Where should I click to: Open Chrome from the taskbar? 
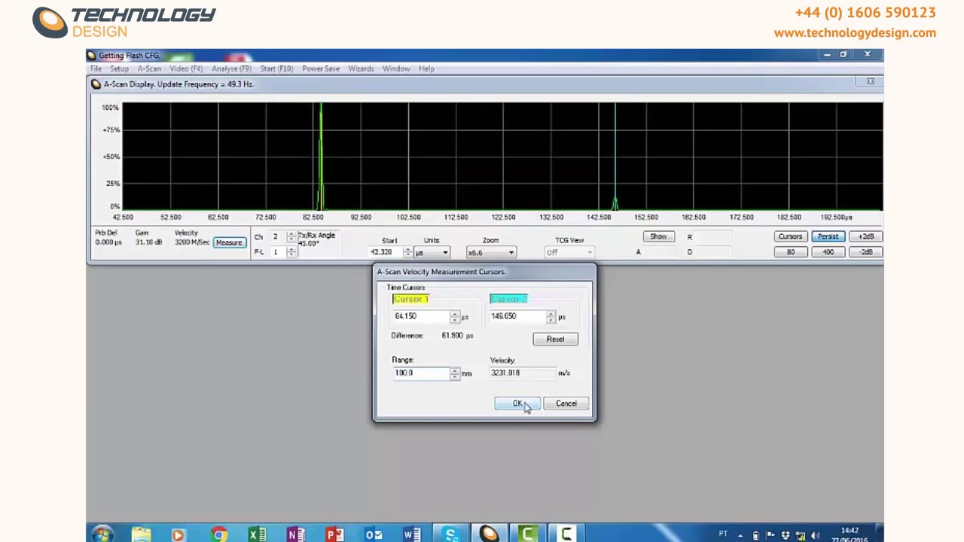(218, 534)
